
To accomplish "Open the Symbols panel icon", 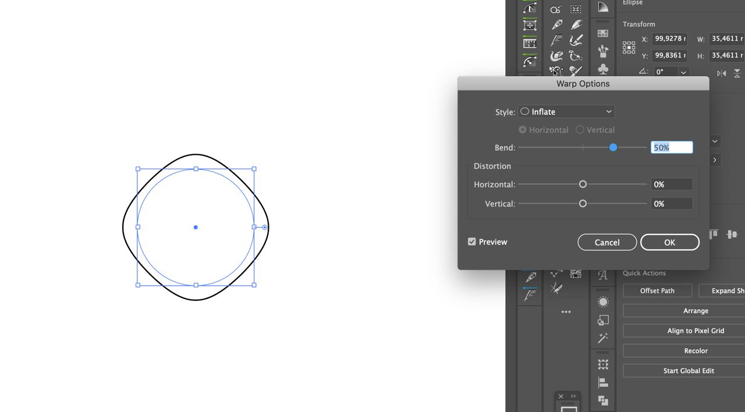I will point(603,69).
